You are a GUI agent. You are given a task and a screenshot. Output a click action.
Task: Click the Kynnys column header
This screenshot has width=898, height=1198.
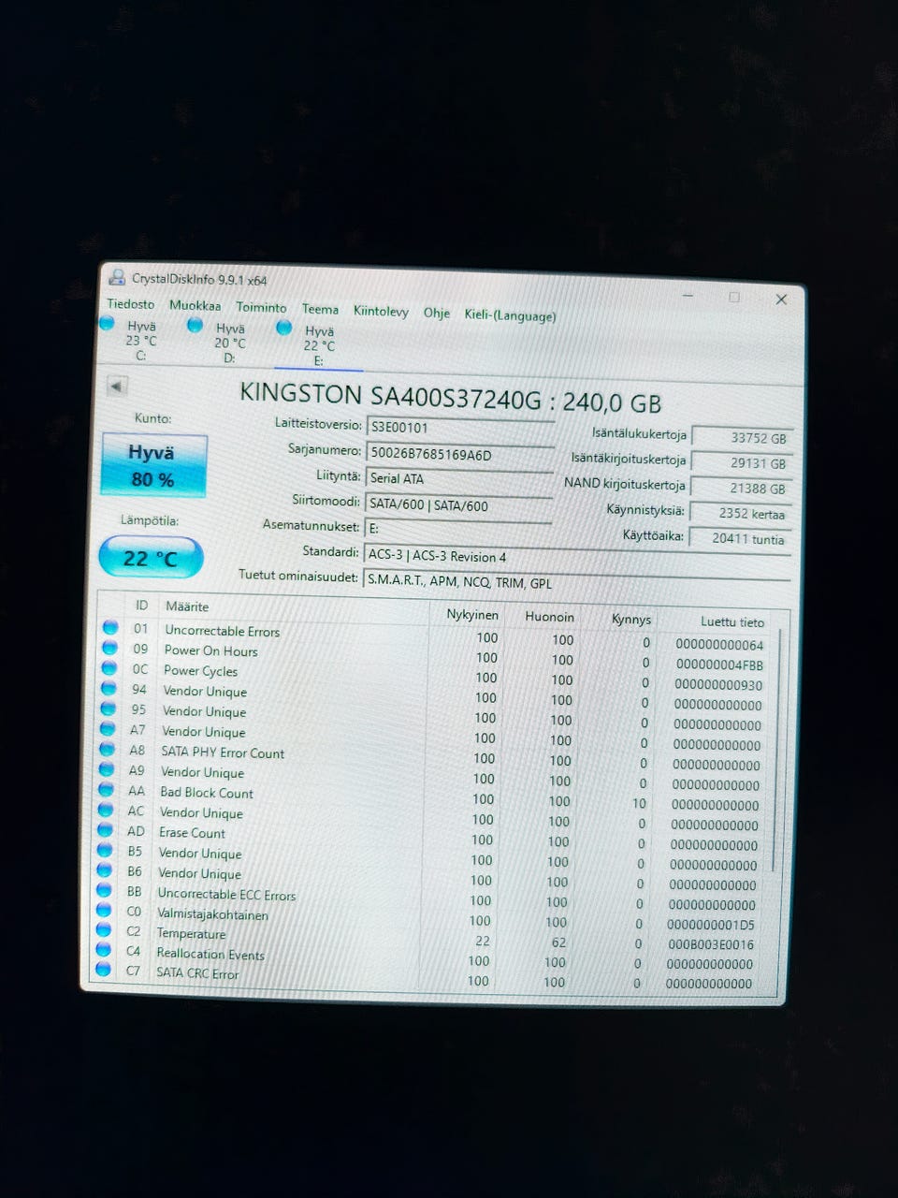click(x=631, y=620)
